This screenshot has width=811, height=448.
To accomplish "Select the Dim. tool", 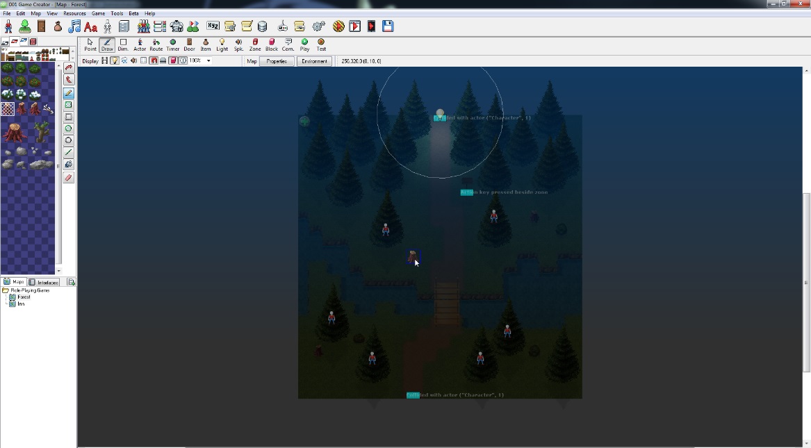I will (x=122, y=46).
